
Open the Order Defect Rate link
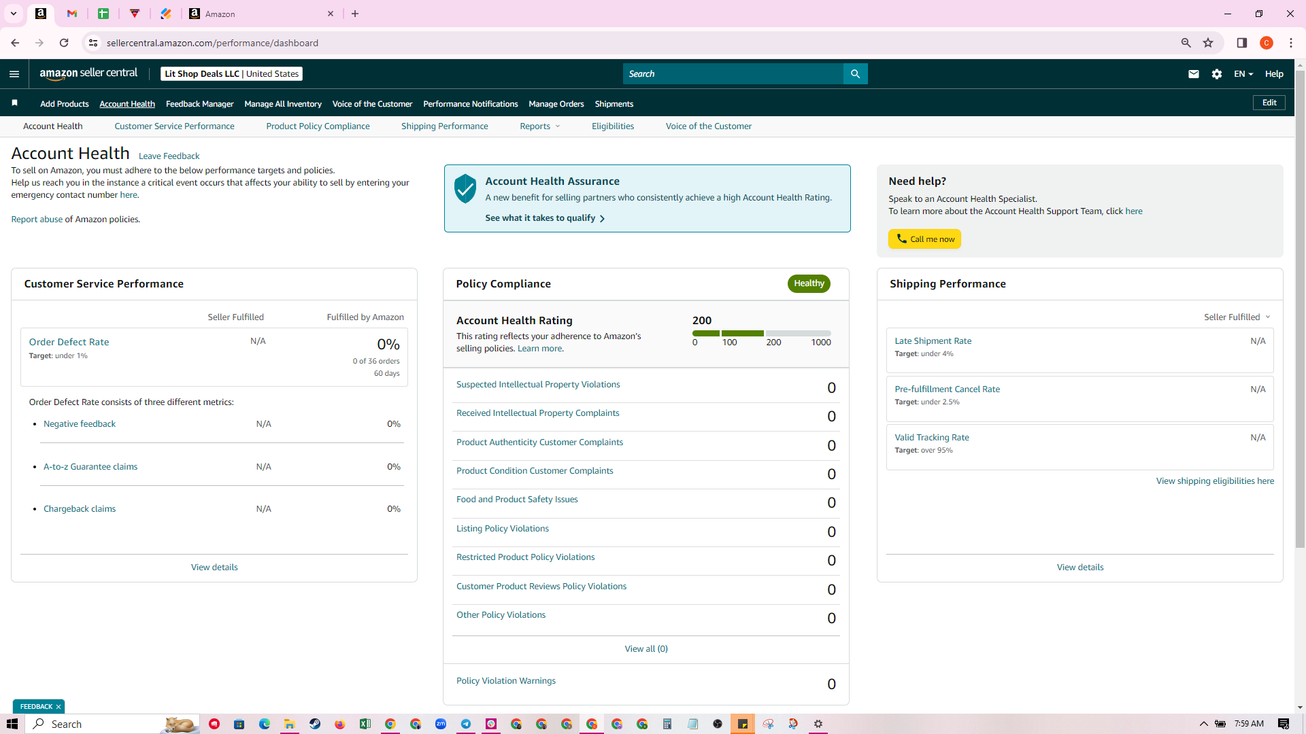point(69,342)
